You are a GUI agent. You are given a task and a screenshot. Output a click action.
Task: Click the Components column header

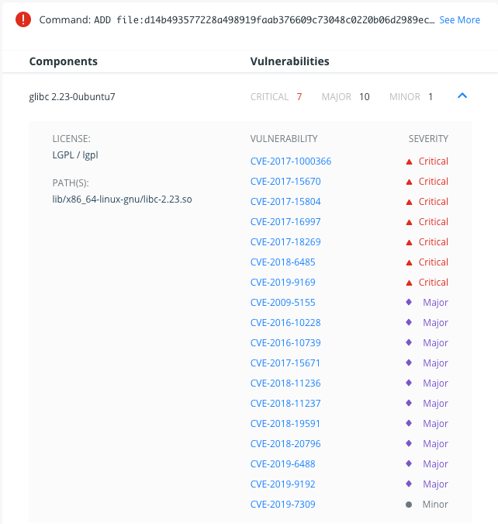point(63,61)
